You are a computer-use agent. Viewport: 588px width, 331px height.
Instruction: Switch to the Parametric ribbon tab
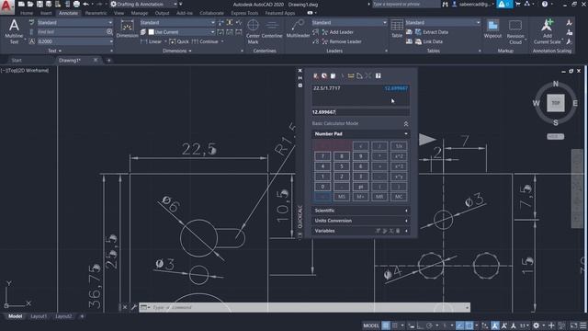click(96, 13)
